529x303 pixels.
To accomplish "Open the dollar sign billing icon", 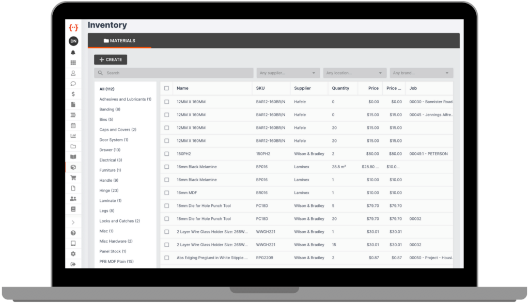I will pyautogui.click(x=73, y=95).
